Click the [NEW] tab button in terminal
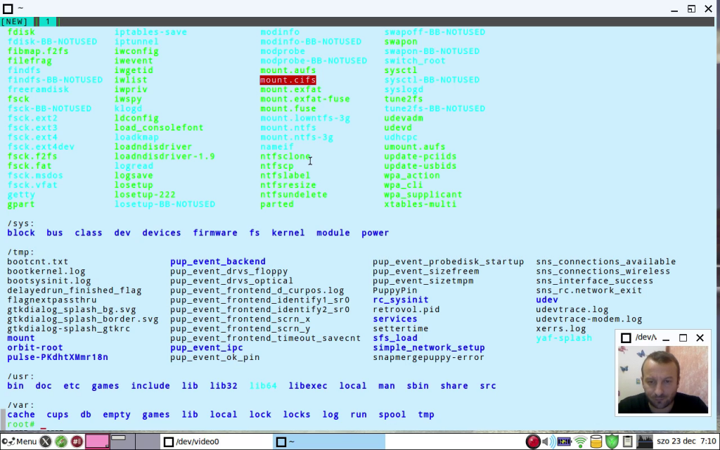This screenshot has width=720, height=450. [x=15, y=22]
